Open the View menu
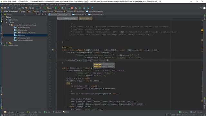The height and width of the screenshot is (116, 206). click(x=10, y=5)
